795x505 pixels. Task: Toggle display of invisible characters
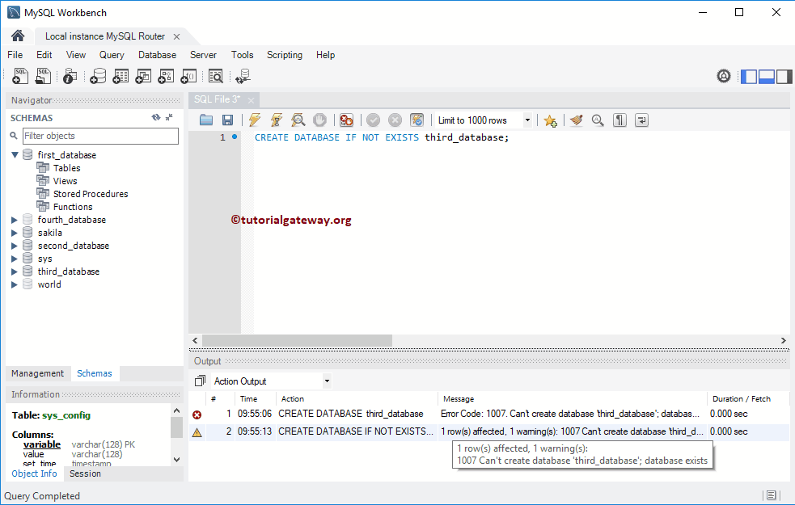[x=619, y=120]
